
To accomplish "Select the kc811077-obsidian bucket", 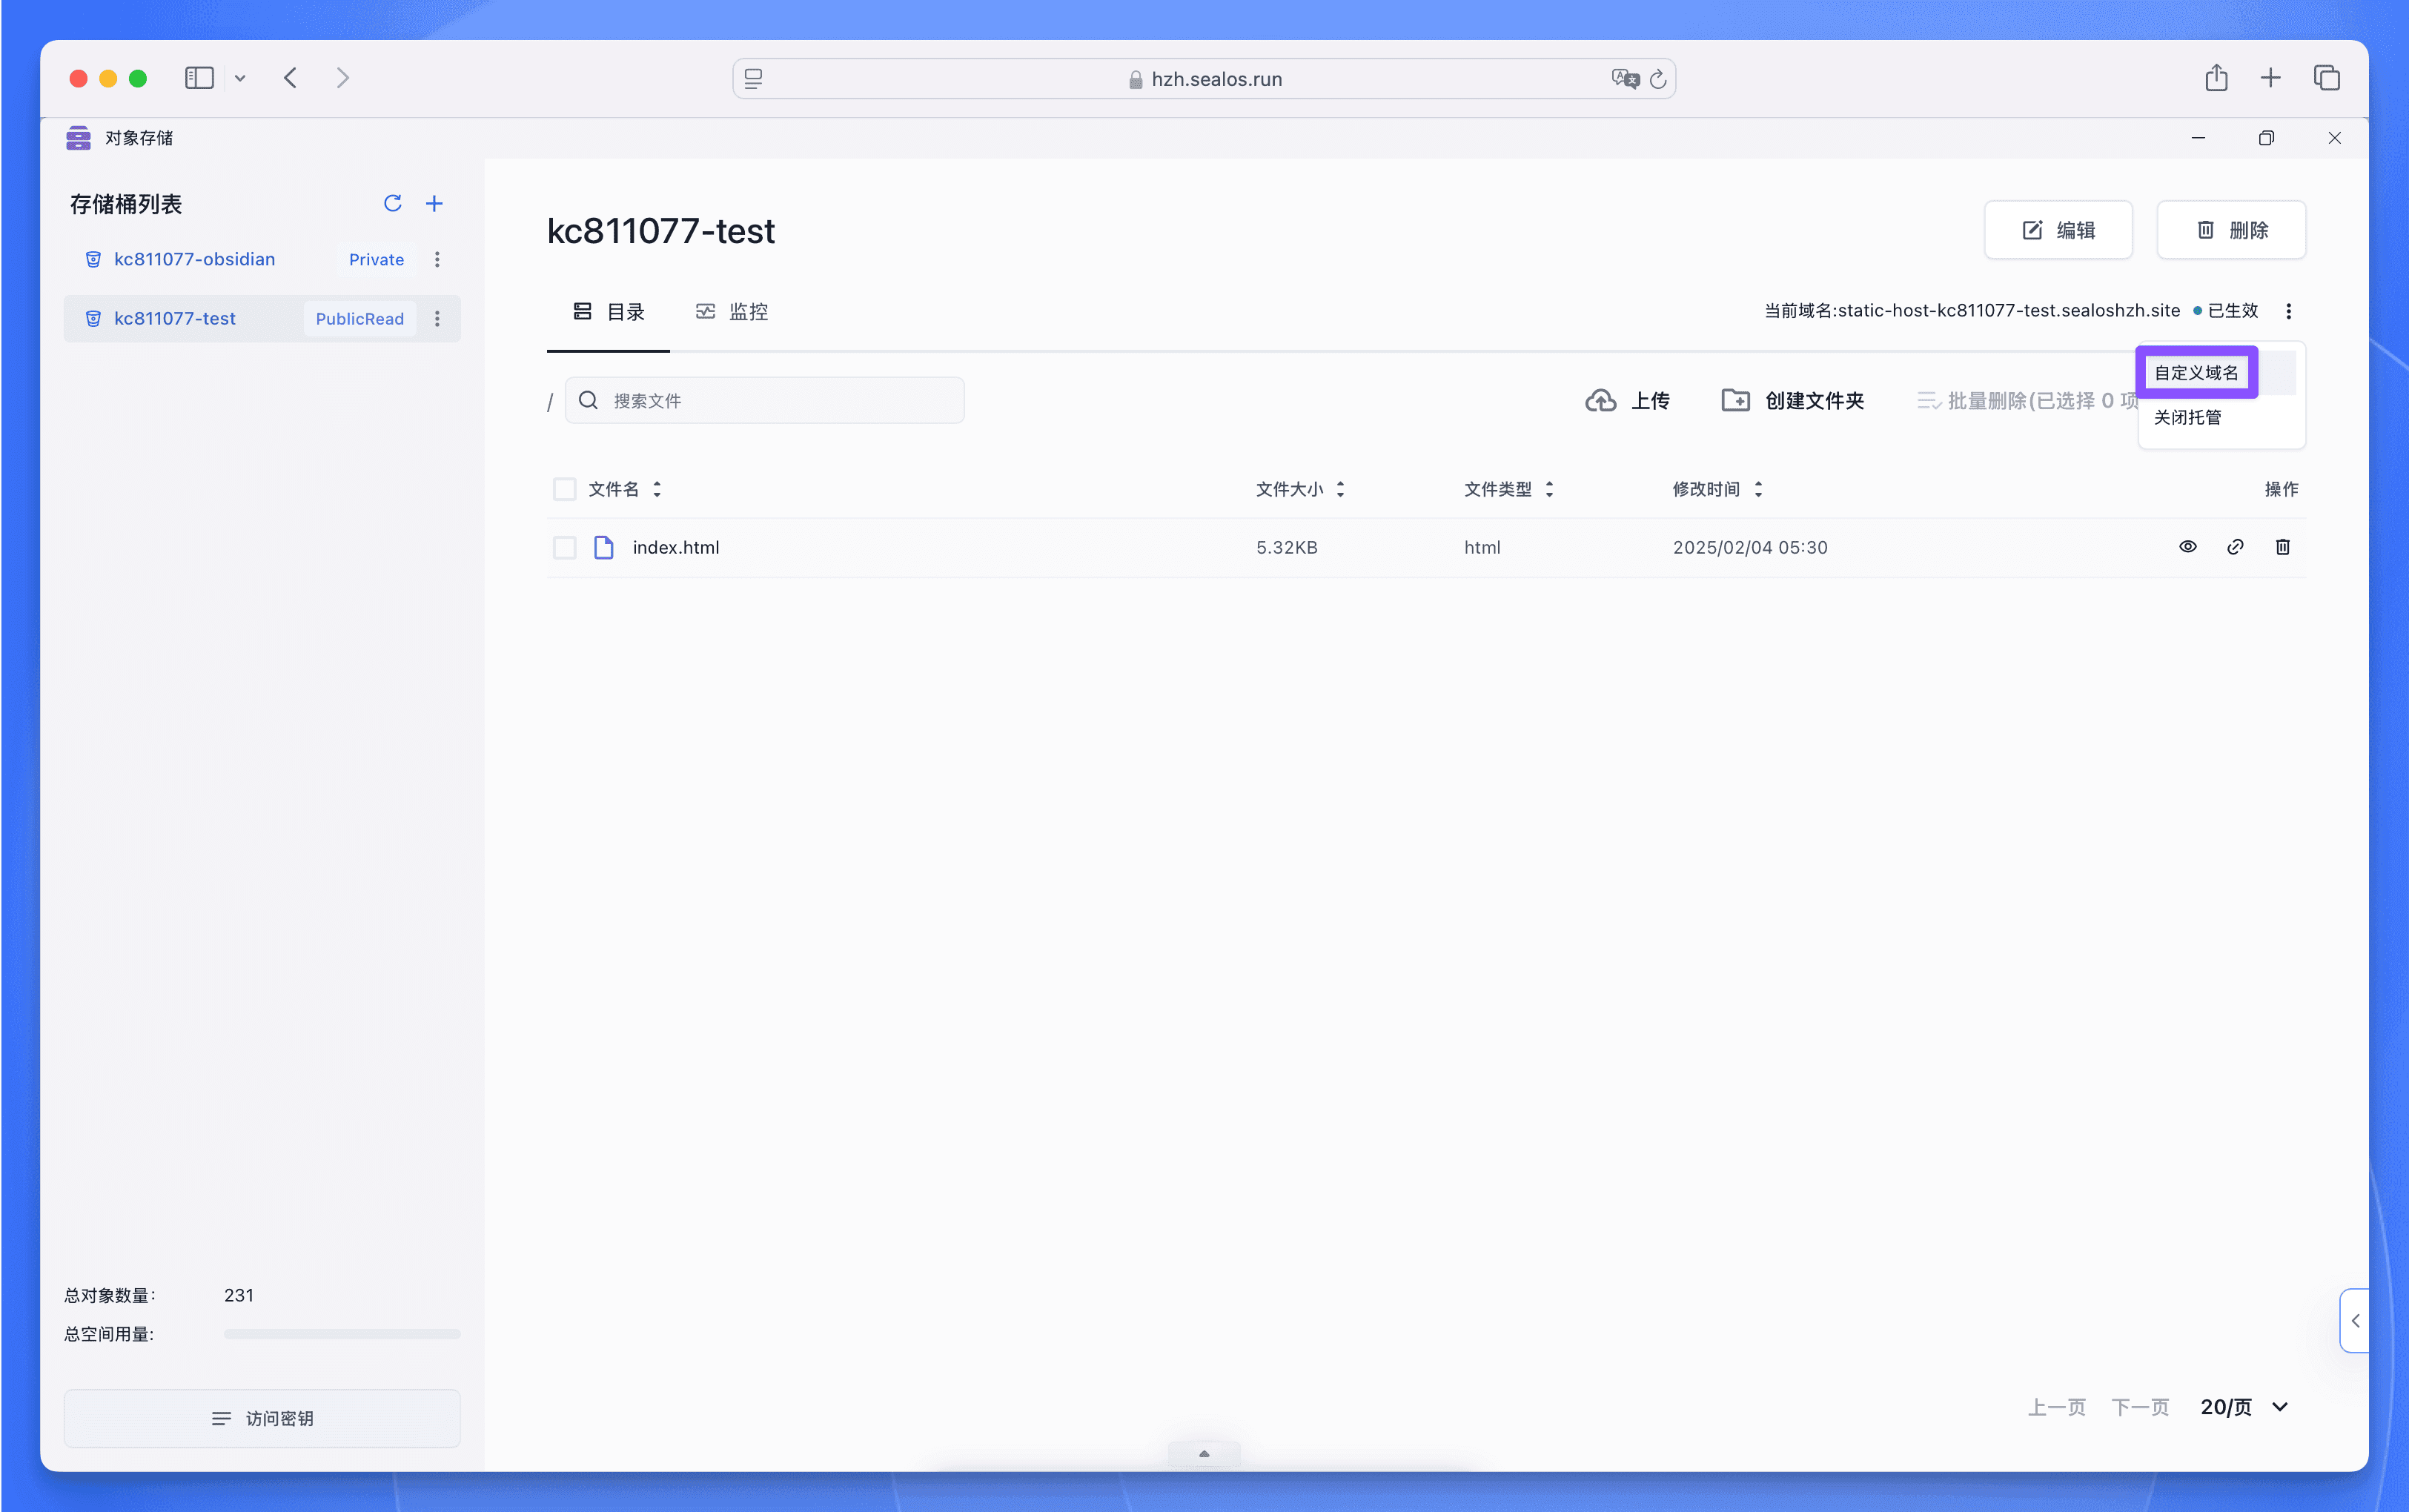I will click(262, 260).
